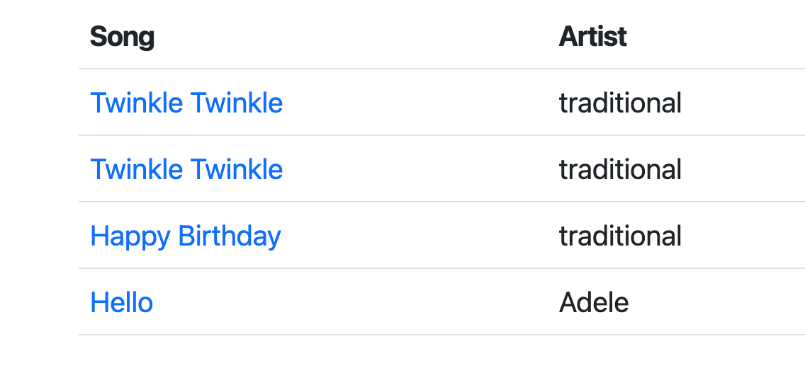Click traditional artist beside Happy Birthday
The image size is (805, 380).
click(620, 236)
